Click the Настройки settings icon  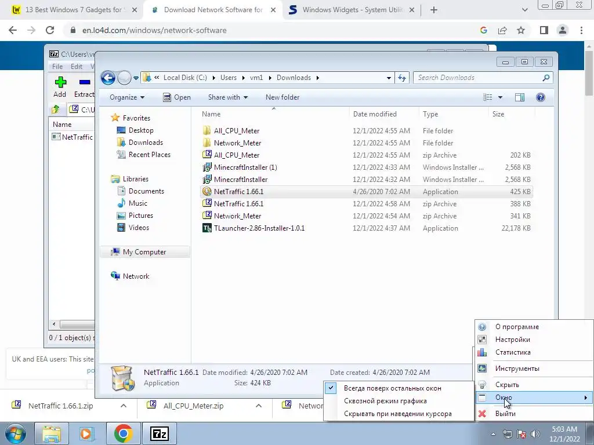pyautogui.click(x=482, y=340)
